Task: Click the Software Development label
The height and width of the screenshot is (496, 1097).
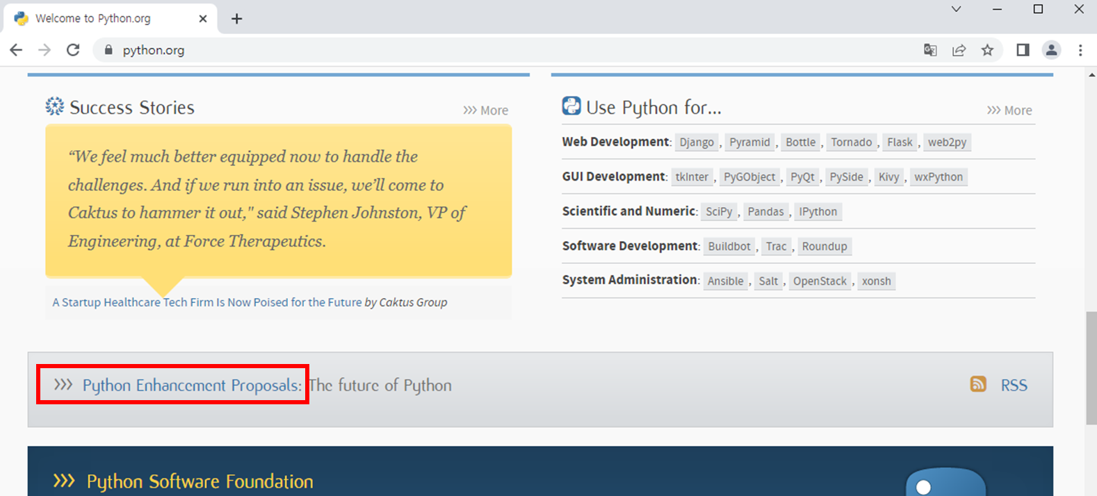Action: tap(631, 246)
